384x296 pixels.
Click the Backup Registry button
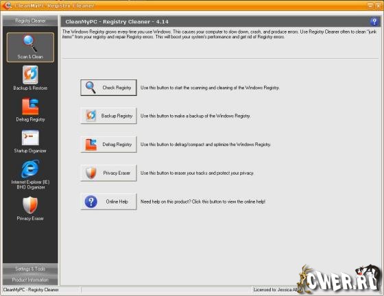[x=108, y=116]
